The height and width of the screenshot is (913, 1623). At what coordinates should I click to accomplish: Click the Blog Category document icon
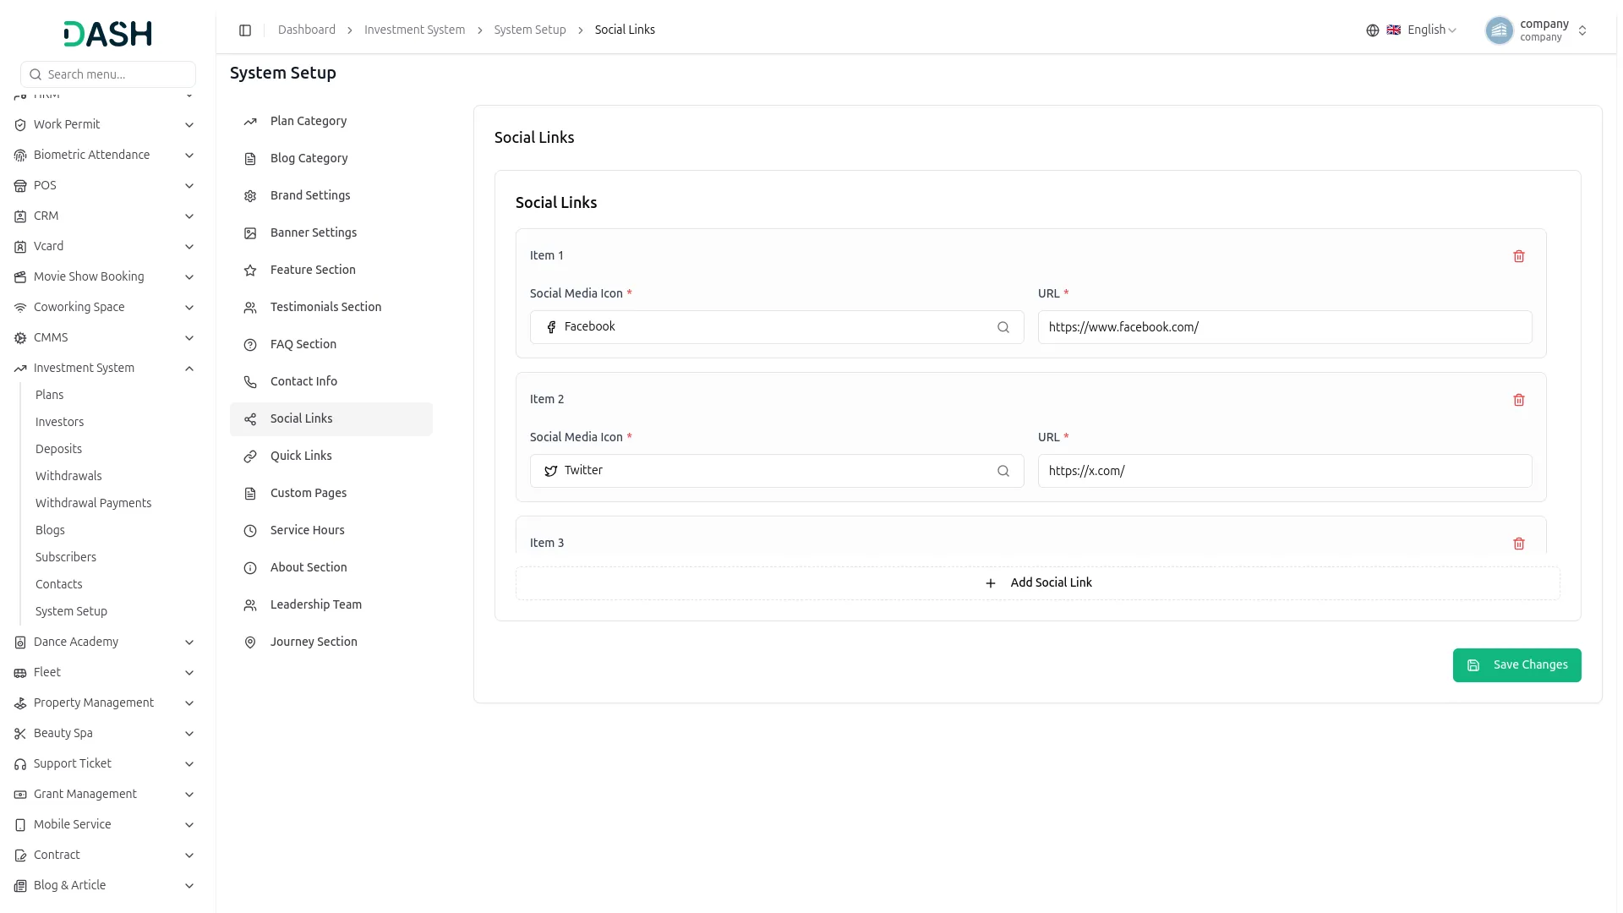[x=250, y=159]
